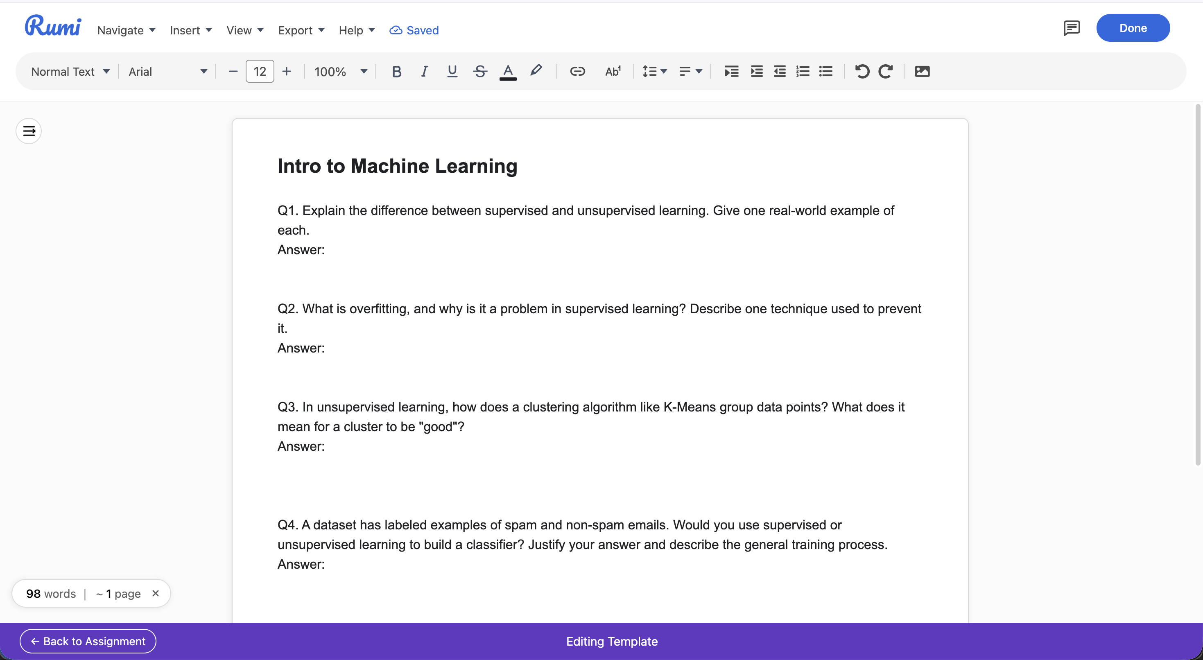Toggle underline formatting

click(x=452, y=72)
